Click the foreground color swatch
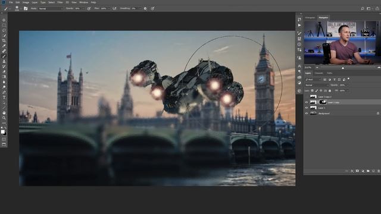The height and width of the screenshot is (214, 381). [x=2, y=131]
